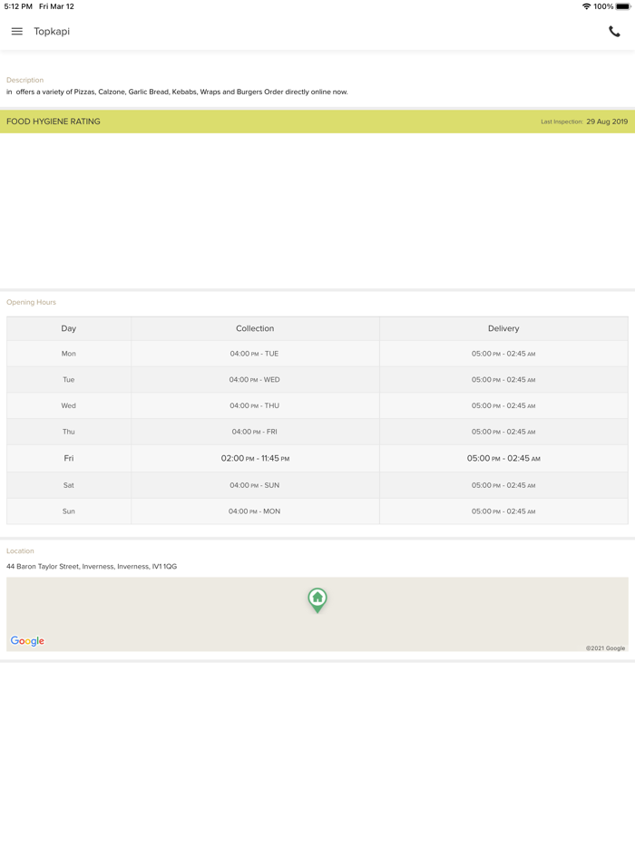This screenshot has width=635, height=847.
Task: Select the Fri row day cell
Action: tap(69, 458)
